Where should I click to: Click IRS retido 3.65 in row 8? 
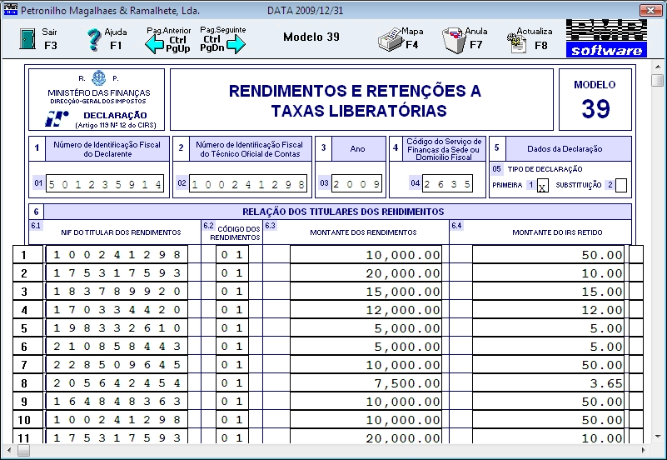(x=548, y=382)
